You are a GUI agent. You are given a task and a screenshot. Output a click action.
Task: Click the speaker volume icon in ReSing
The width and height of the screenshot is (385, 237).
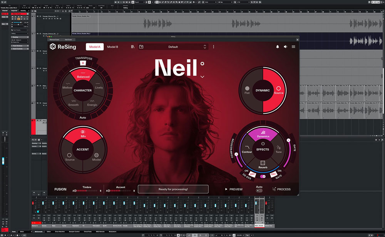click(285, 47)
